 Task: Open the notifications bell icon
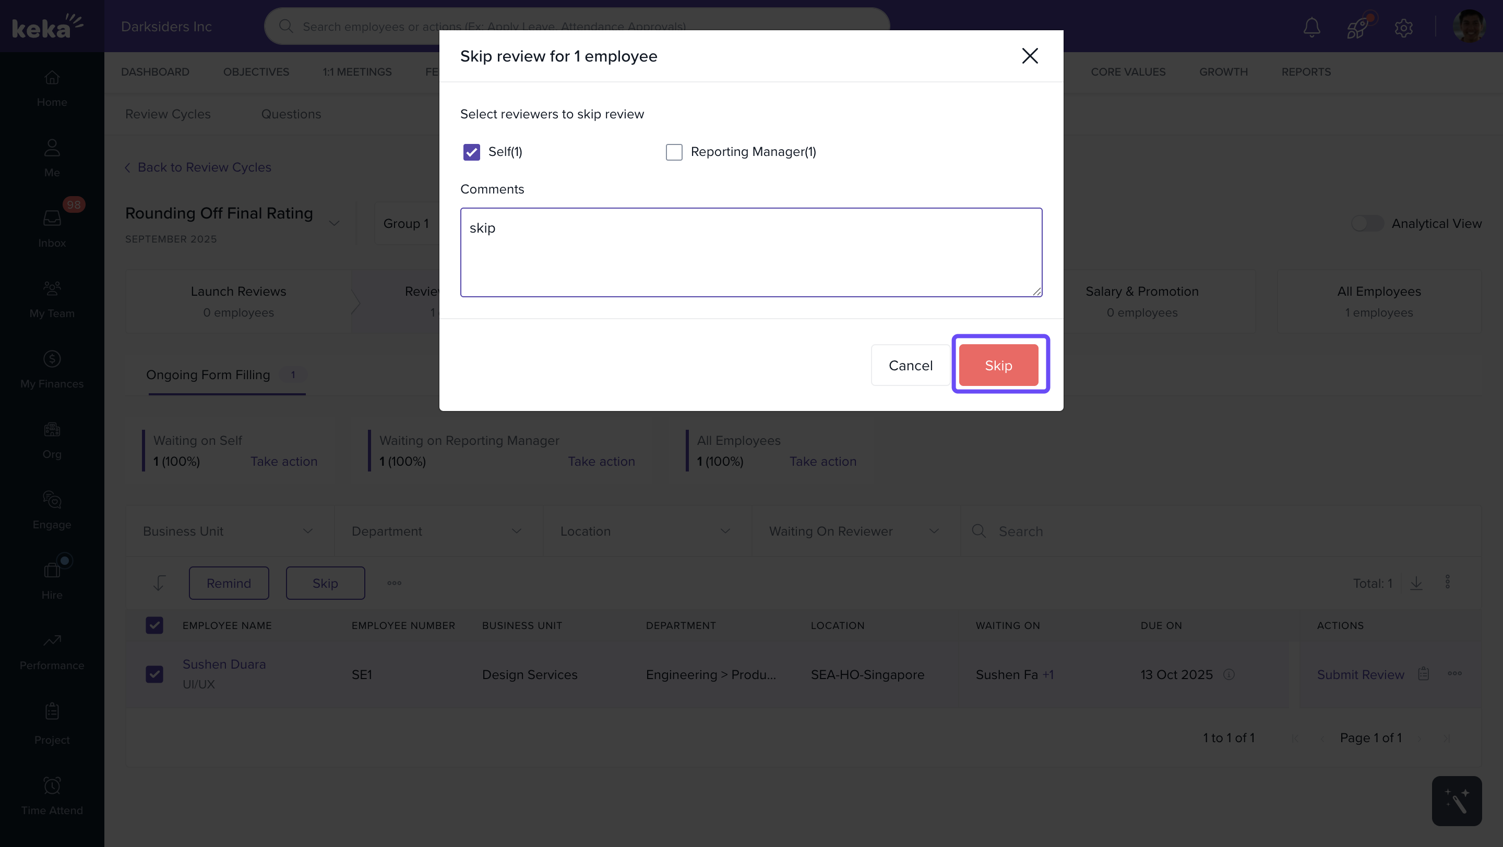pyautogui.click(x=1311, y=27)
